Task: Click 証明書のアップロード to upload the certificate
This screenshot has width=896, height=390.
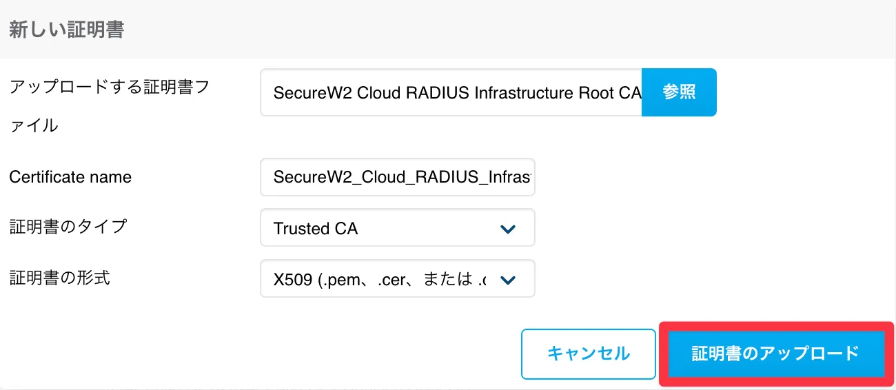Action: 775,353
